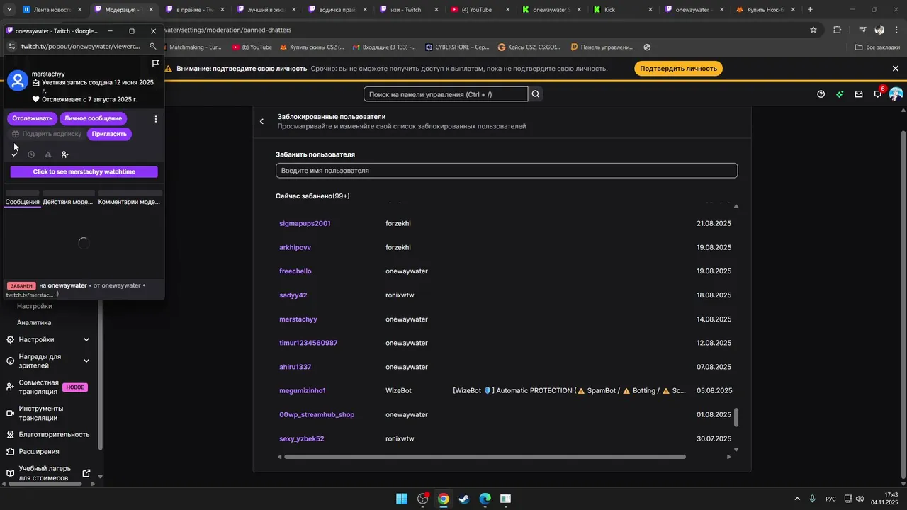Switch to the Действия модераторов tab
The height and width of the screenshot is (510, 907).
68,202
